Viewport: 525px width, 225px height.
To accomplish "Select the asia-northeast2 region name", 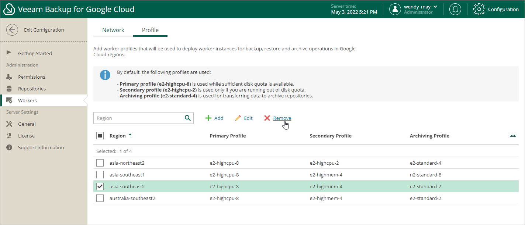I will [x=127, y=163].
